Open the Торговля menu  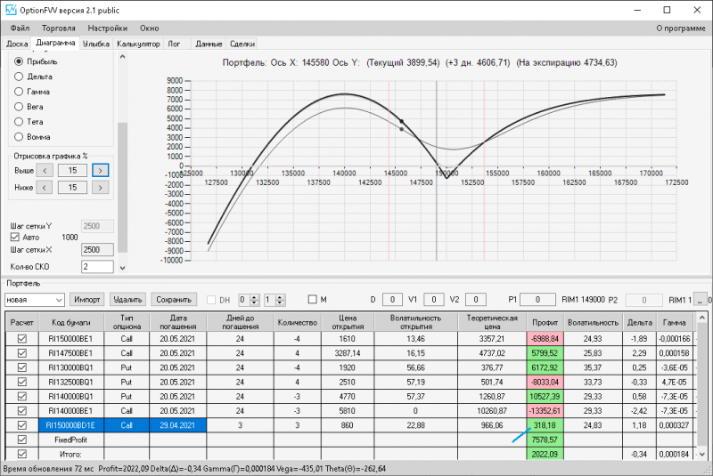pos(59,28)
